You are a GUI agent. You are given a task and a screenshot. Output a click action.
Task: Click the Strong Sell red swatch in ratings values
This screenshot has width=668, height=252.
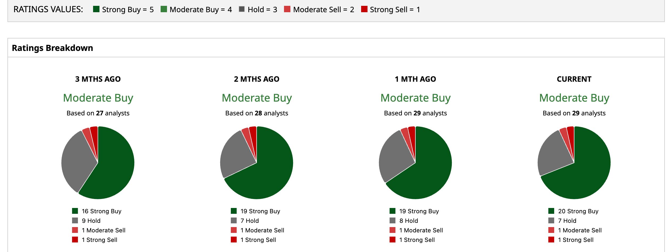pyautogui.click(x=364, y=9)
